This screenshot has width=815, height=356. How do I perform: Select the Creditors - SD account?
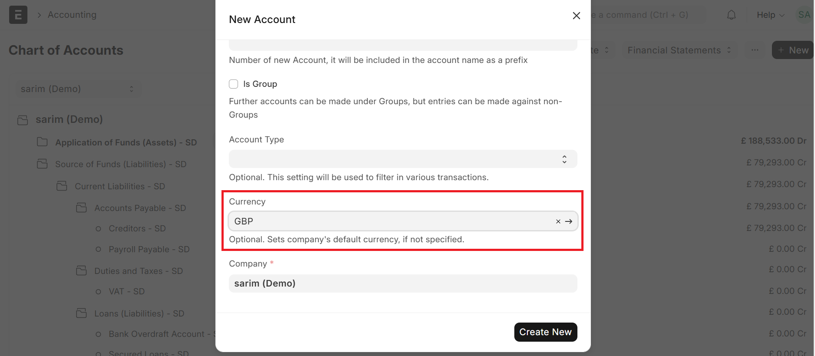[137, 228]
